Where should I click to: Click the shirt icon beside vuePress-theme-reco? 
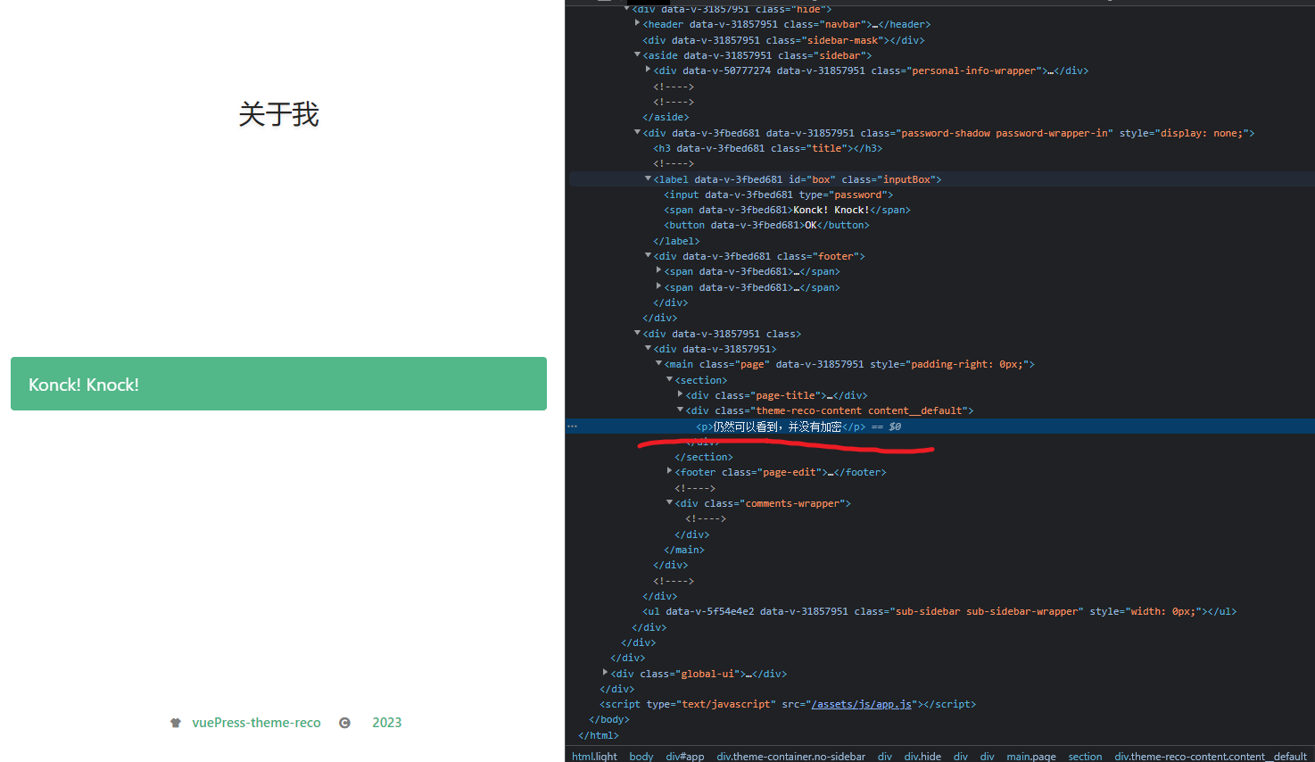pyautogui.click(x=176, y=723)
